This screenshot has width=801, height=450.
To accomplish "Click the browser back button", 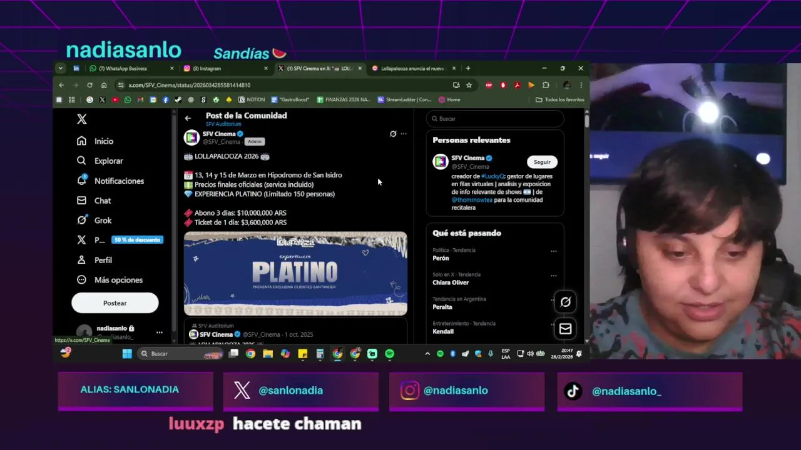I will 61,85.
